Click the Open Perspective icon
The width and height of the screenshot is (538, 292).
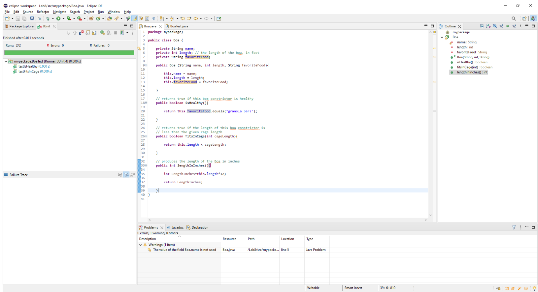[524, 18]
